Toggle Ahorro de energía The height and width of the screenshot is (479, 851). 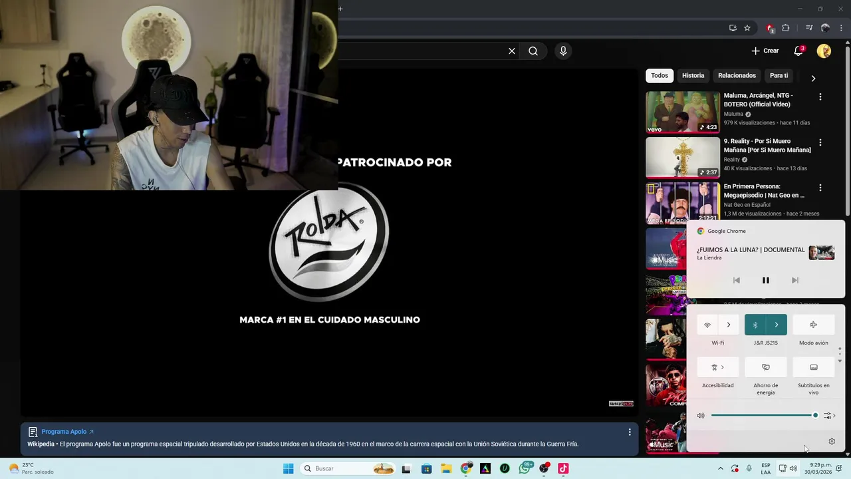(766, 367)
